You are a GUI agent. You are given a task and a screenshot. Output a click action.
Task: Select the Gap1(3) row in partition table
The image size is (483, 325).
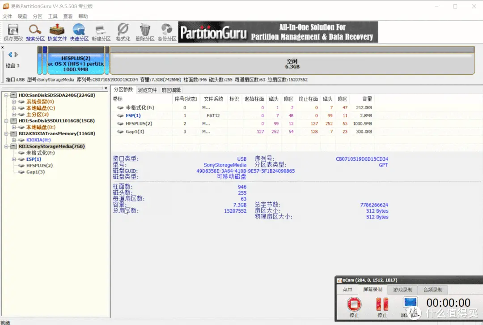243,132
